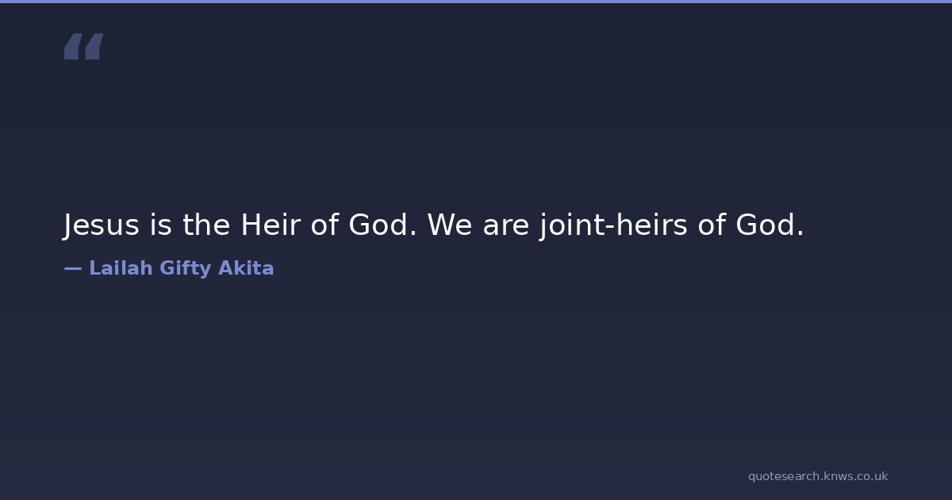The width and height of the screenshot is (952, 500).
Task: Click the word "is" in the quote
Action: 159,225
